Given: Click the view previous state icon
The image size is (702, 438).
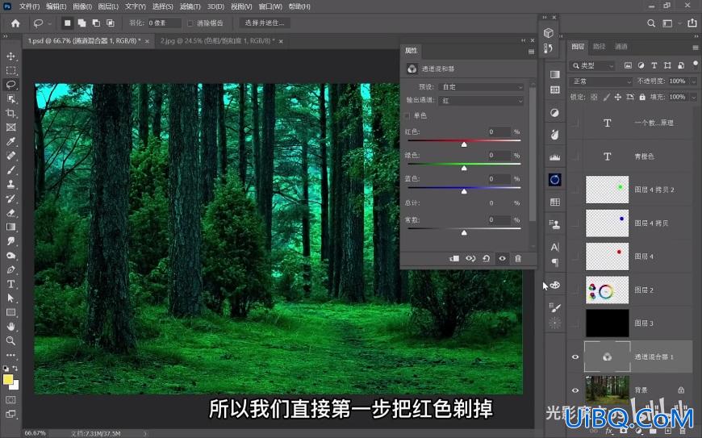Looking at the screenshot, I should click(x=470, y=259).
